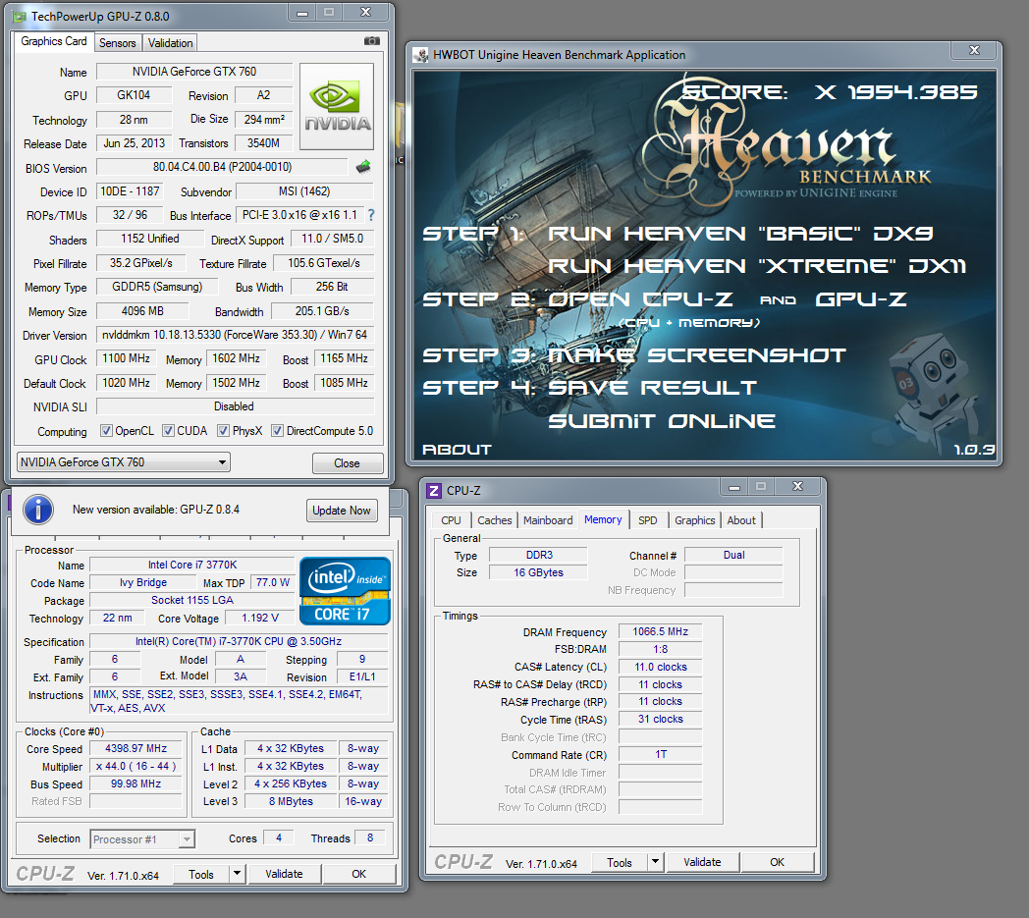Click the NVIDIA logo in GPU-Z

[x=337, y=106]
